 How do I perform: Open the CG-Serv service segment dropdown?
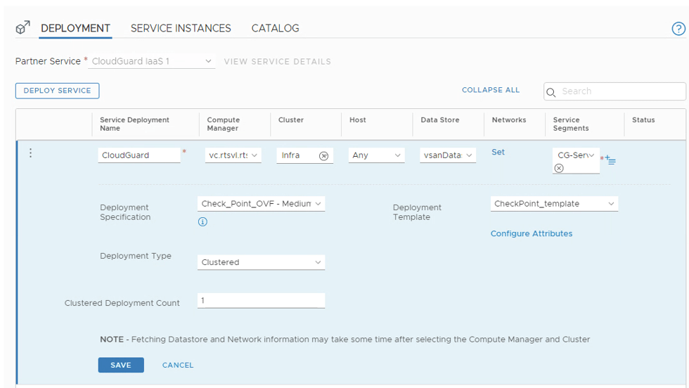click(x=576, y=155)
